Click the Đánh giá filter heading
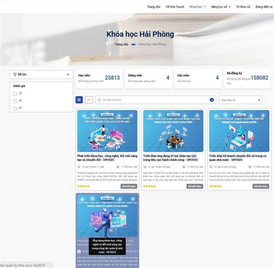Viewport: 274px width, 268px height. pyautogui.click(x=19, y=86)
